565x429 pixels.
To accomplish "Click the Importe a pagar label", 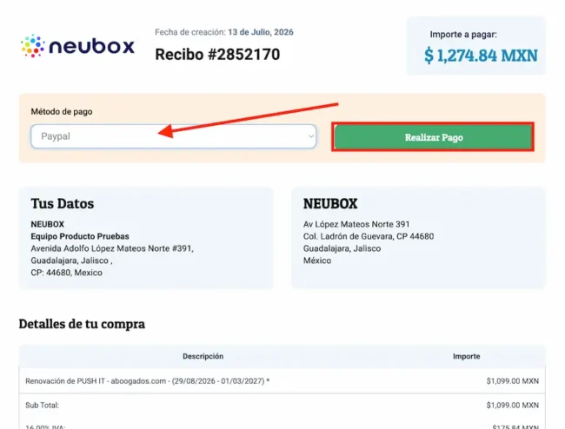I will [x=463, y=35].
